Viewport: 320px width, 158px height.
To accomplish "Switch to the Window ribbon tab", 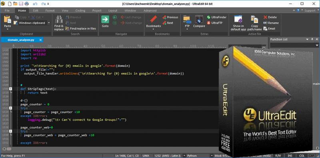I will click(x=130, y=11).
